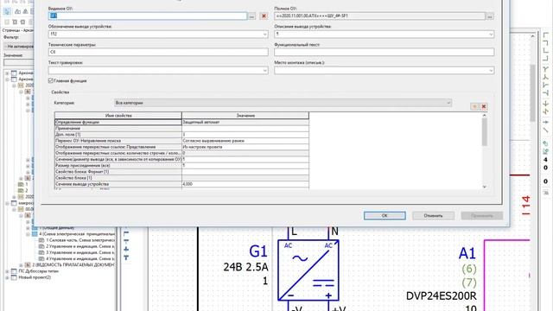Click the highlighted selection icon in navigator toolbar

(7, 11)
